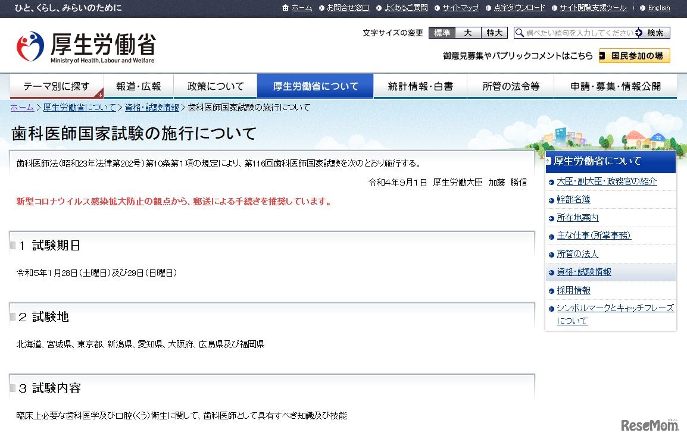Viewport: 687px width, 439px height.
Task: Open the 報道・広報 tab
Action: click(139, 86)
